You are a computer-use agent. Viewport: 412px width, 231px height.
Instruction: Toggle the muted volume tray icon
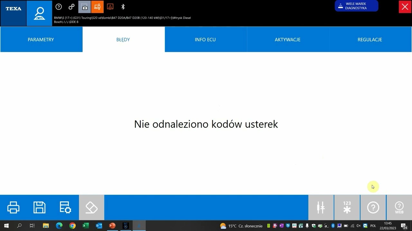tap(359, 226)
